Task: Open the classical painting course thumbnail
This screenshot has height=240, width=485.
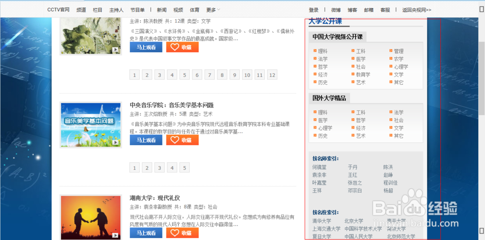Action: (91, 36)
